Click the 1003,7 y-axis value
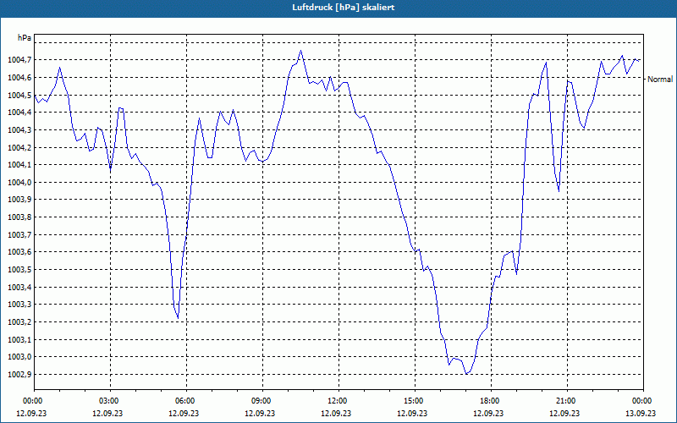This screenshot has width=677, height=423. [x=19, y=235]
